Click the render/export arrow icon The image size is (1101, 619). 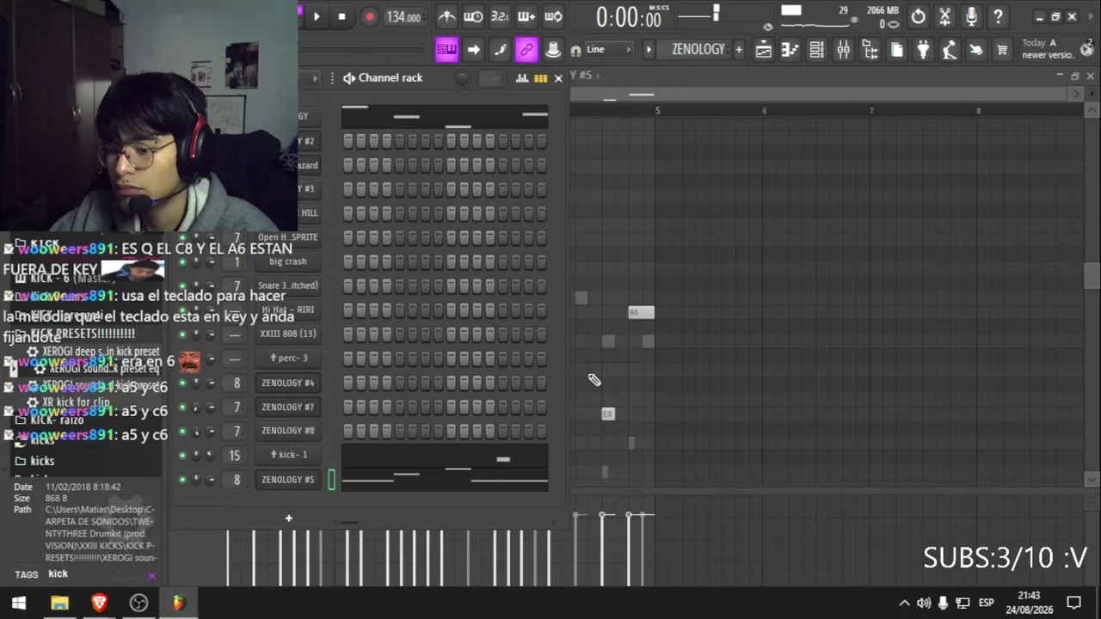point(976,50)
